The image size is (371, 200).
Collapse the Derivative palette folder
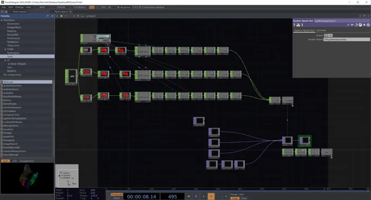pos(2,20)
